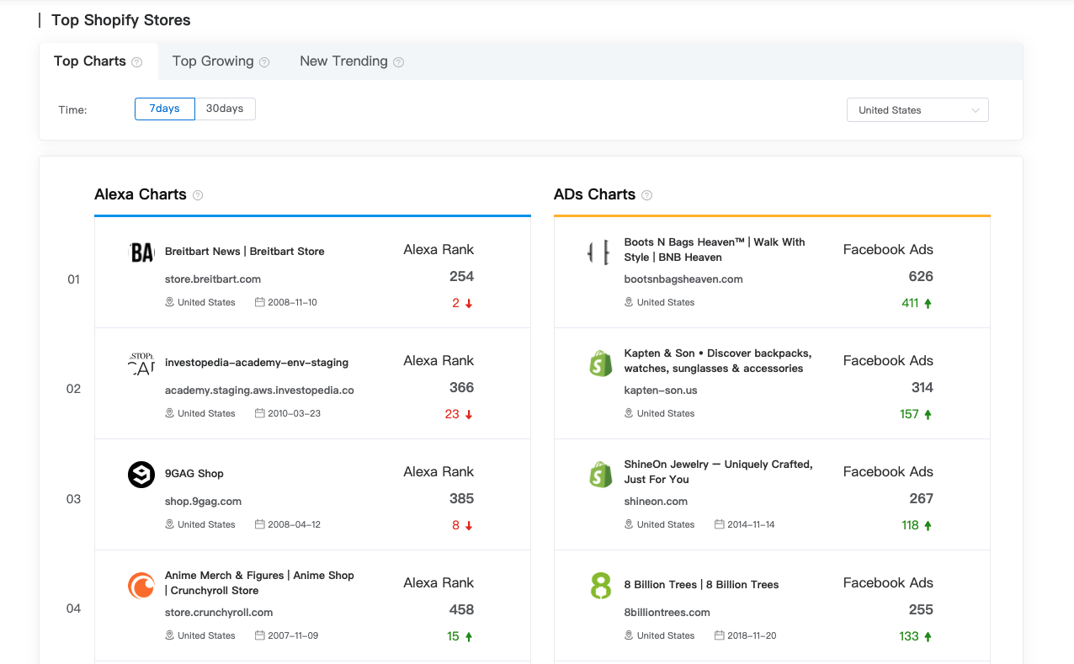Click the 8 Billion Trees logo

[600, 585]
